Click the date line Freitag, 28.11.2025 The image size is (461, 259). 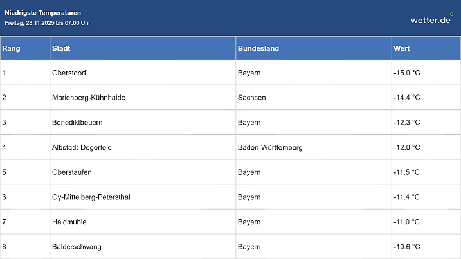pos(47,23)
